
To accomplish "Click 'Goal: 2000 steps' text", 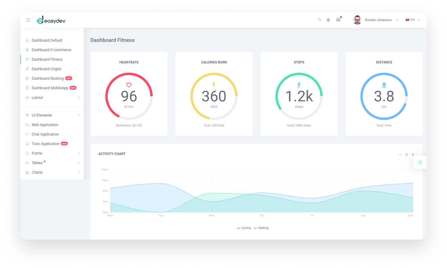I will coord(299,125).
